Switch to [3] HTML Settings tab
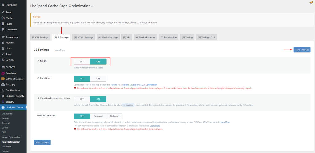The width and height of the screenshot is (315, 153). [83, 37]
